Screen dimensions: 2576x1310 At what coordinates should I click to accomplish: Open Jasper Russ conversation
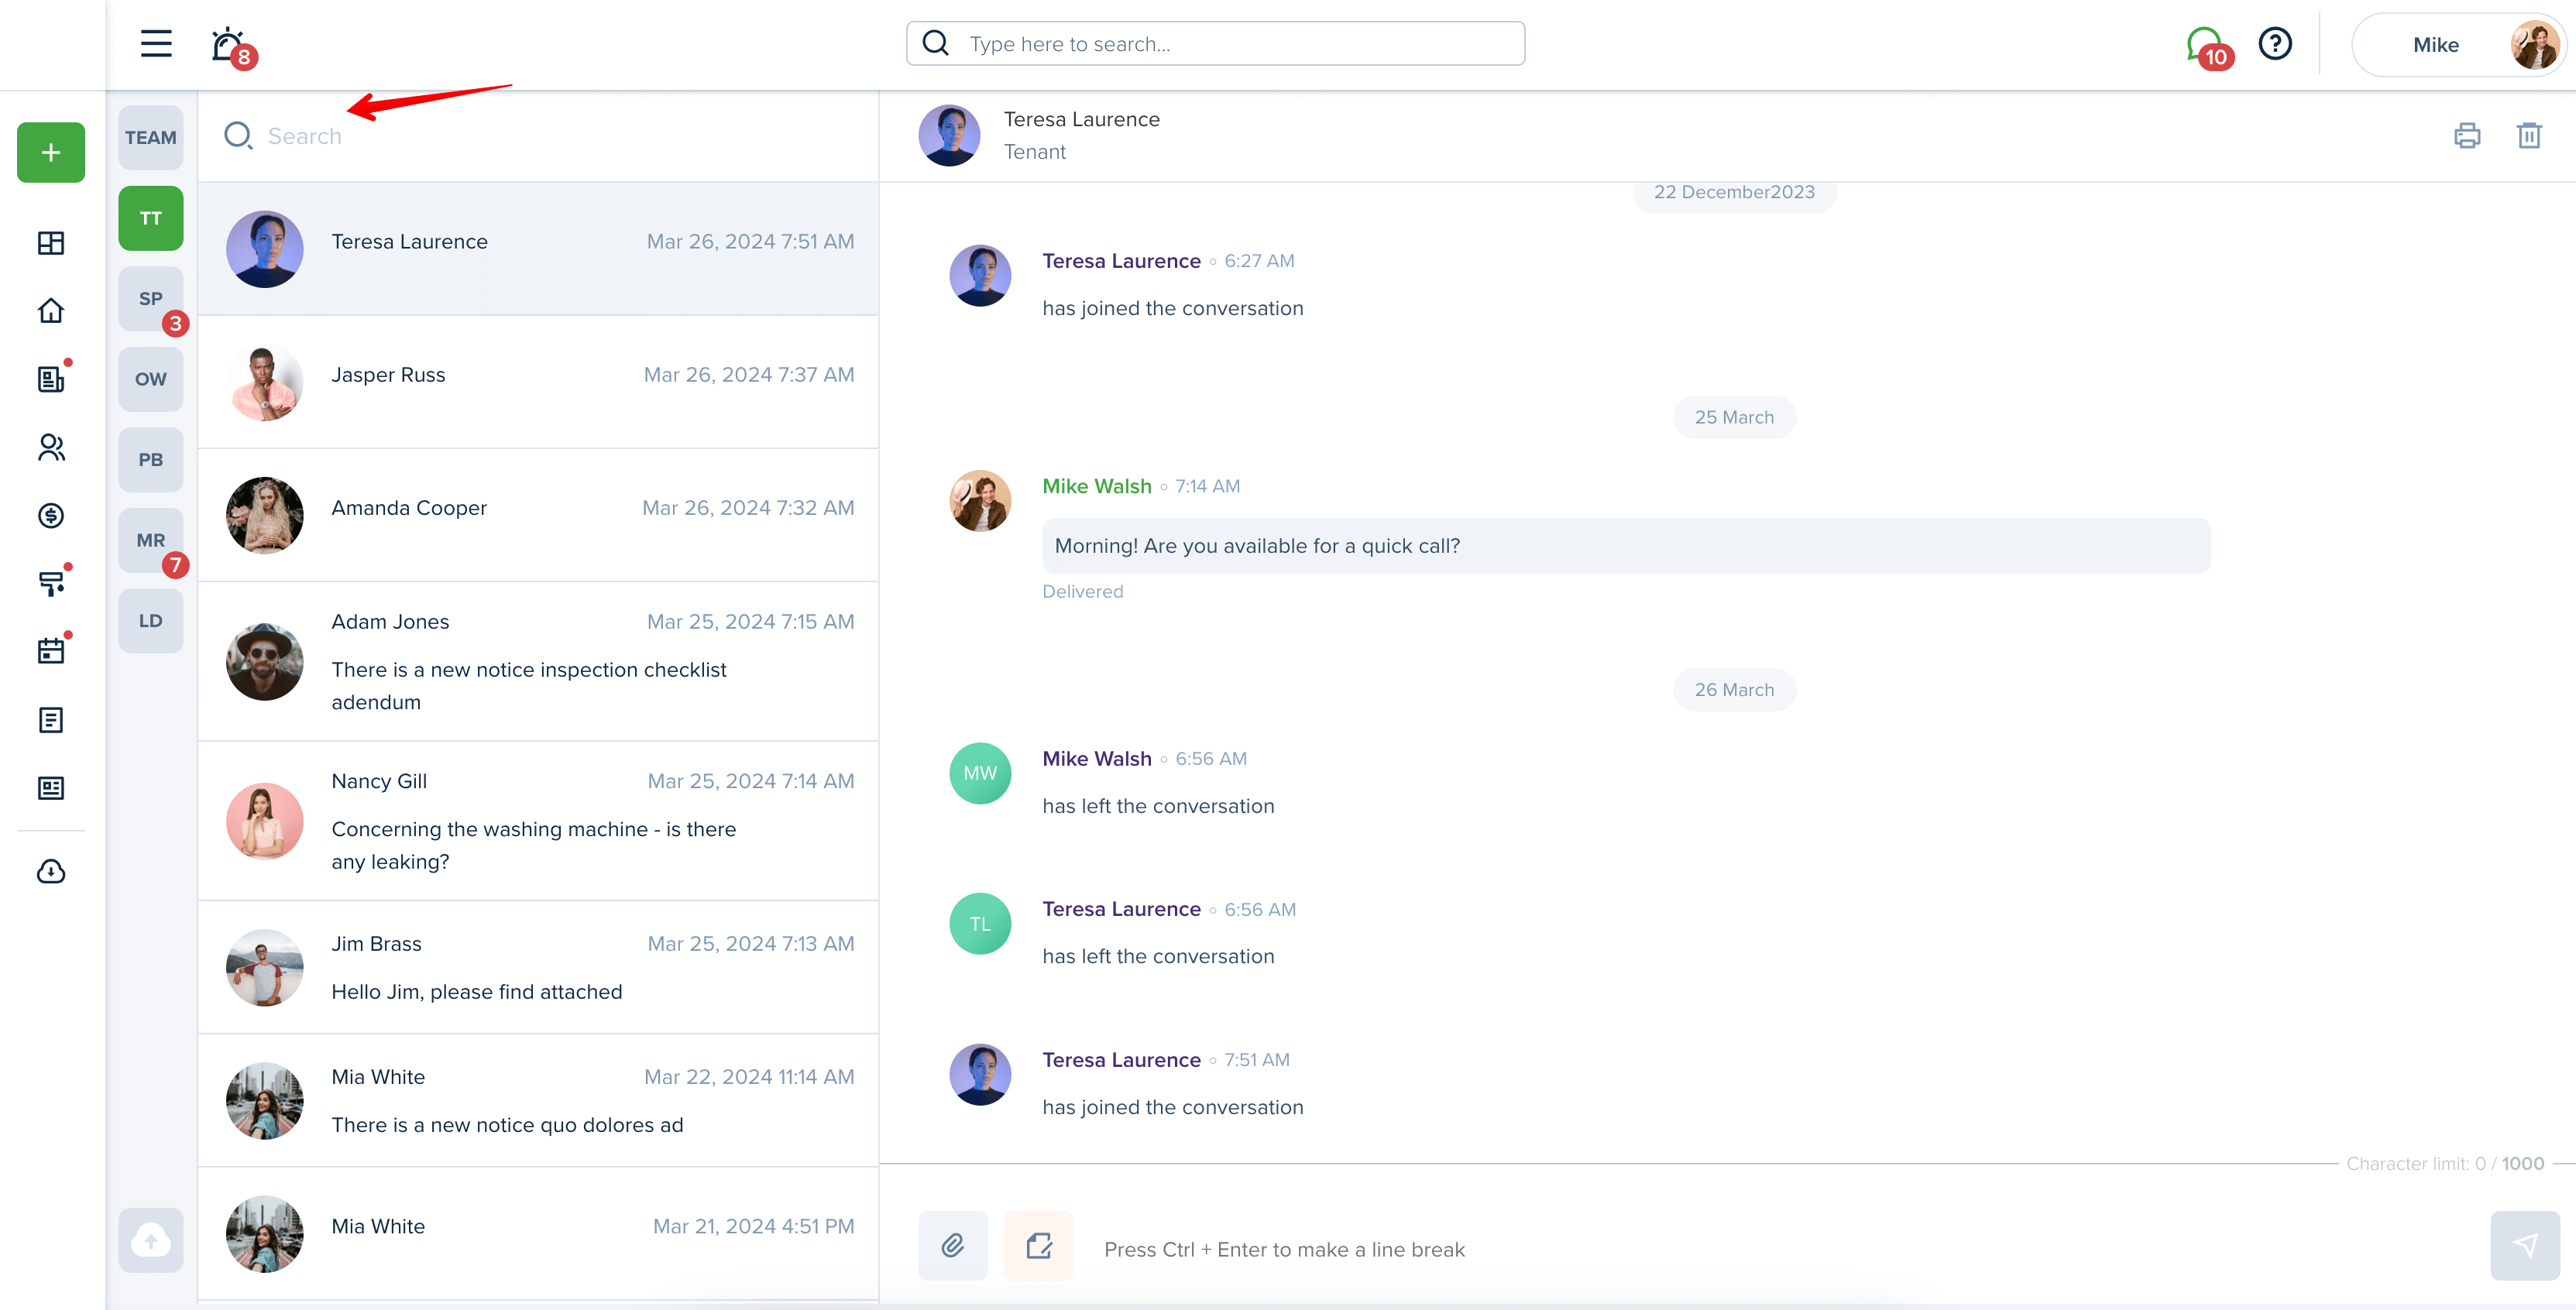pyautogui.click(x=538, y=382)
